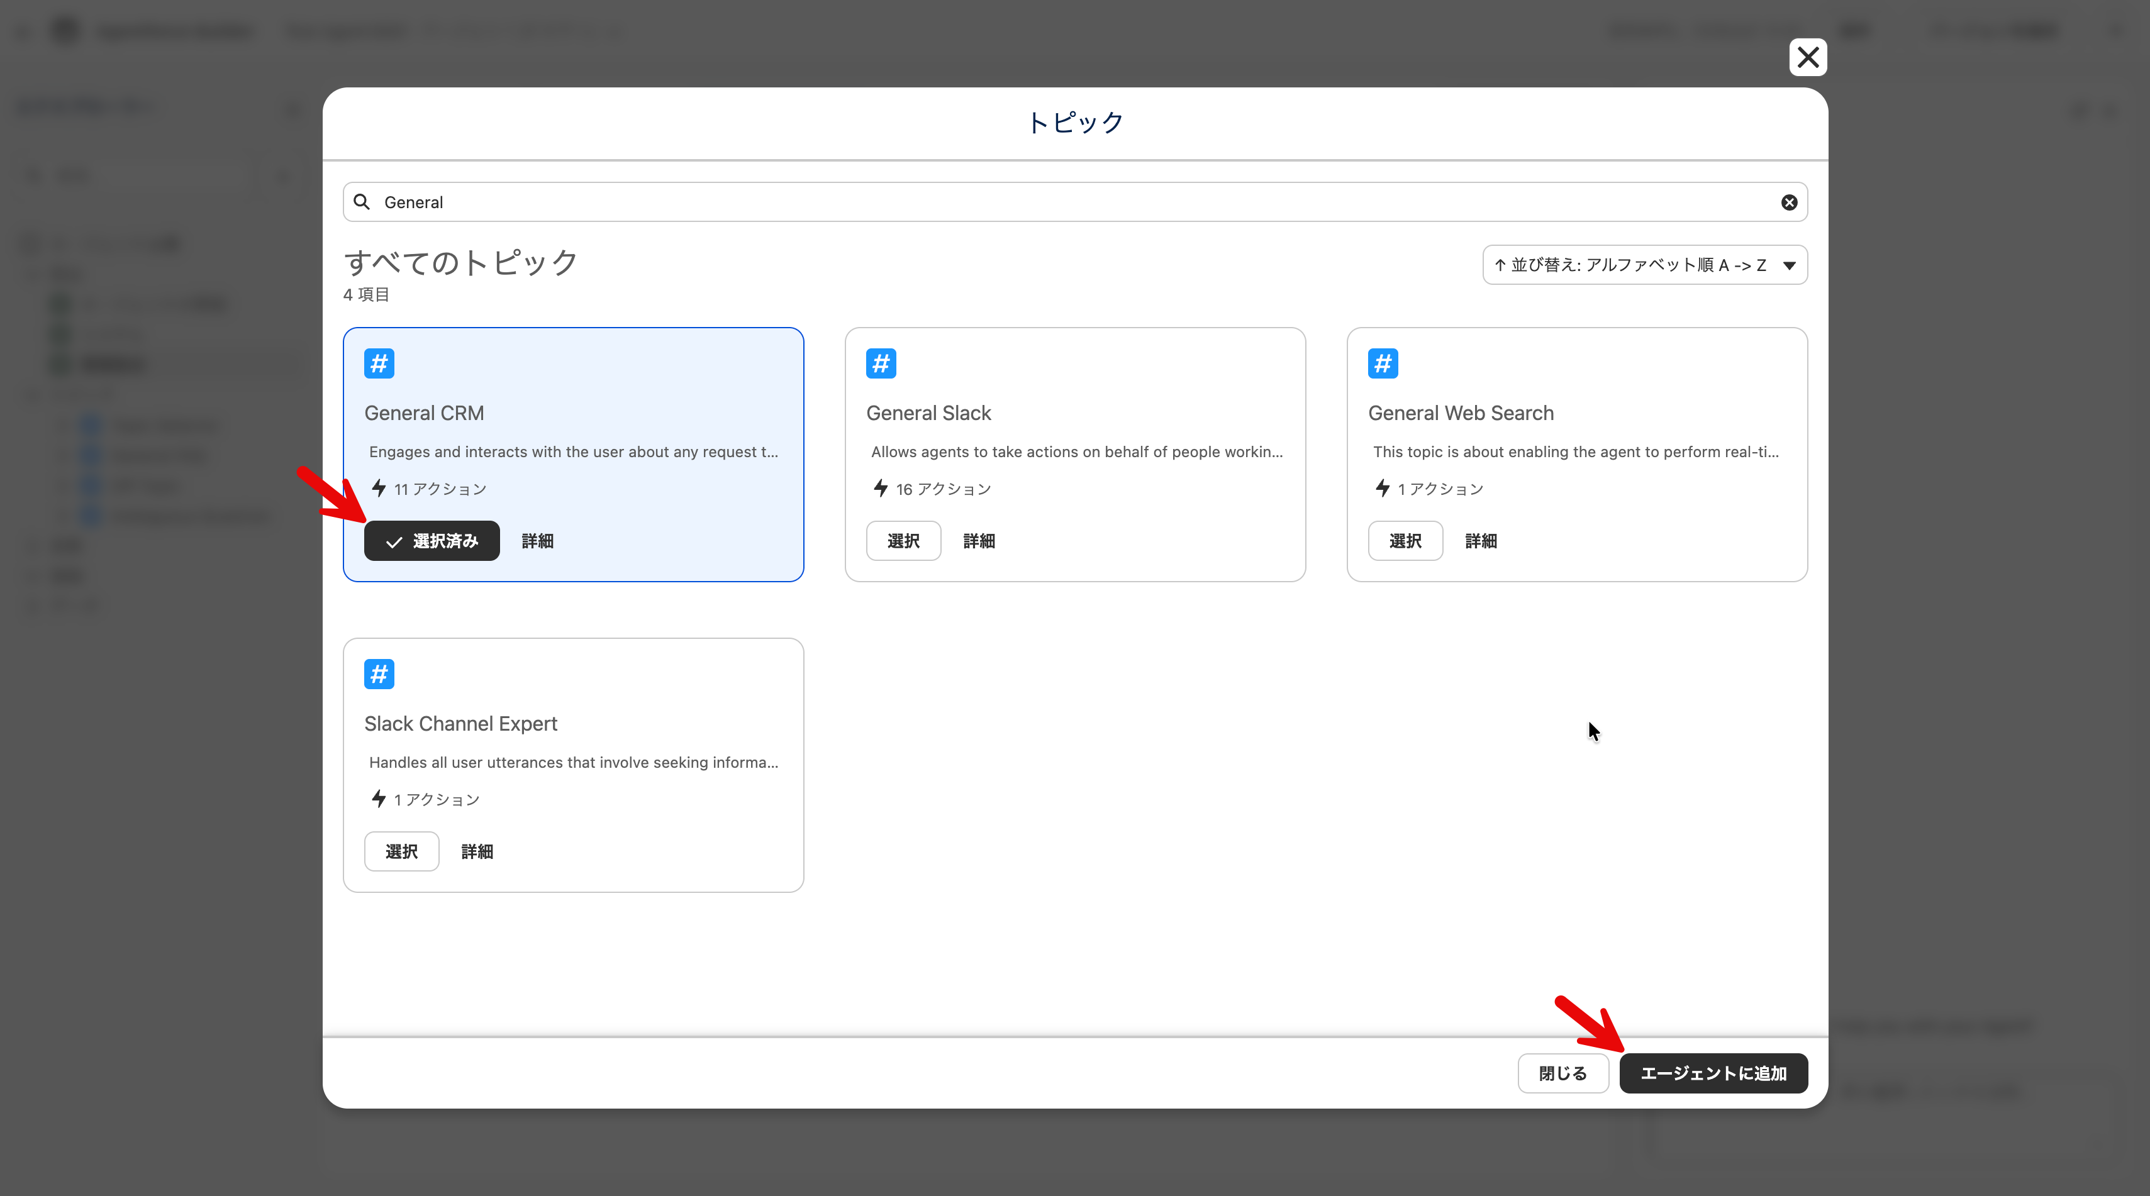Click the General Slack hashtag topic icon
Viewport: 2150px width, 1196px height.
[x=881, y=364]
